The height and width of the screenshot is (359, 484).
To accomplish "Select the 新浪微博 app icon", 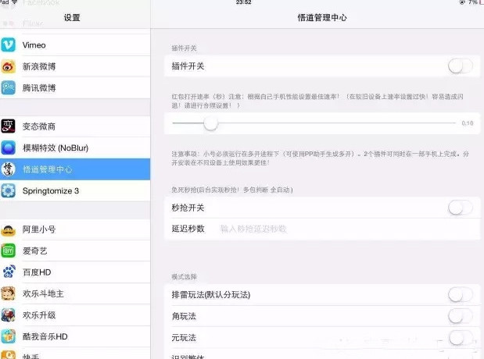I will 8,66.
